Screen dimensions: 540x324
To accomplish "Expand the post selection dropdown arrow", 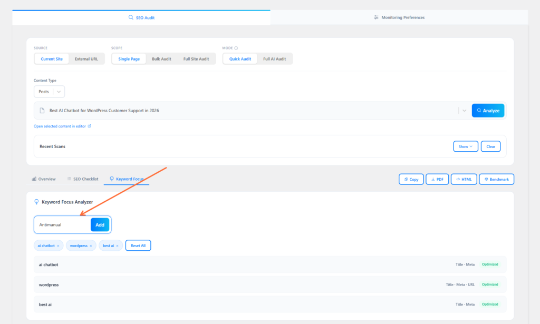I will (464, 110).
